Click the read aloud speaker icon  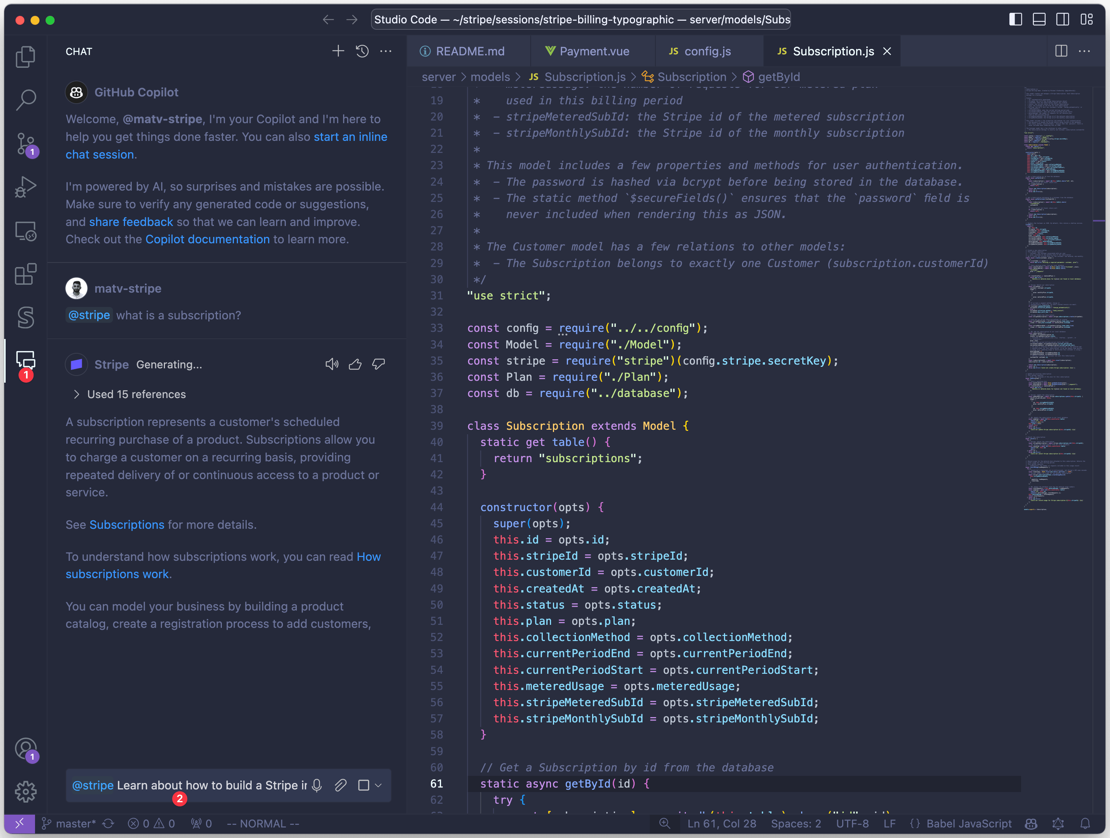coord(332,364)
